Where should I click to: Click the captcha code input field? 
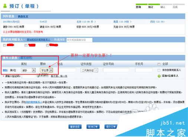[29, 76]
